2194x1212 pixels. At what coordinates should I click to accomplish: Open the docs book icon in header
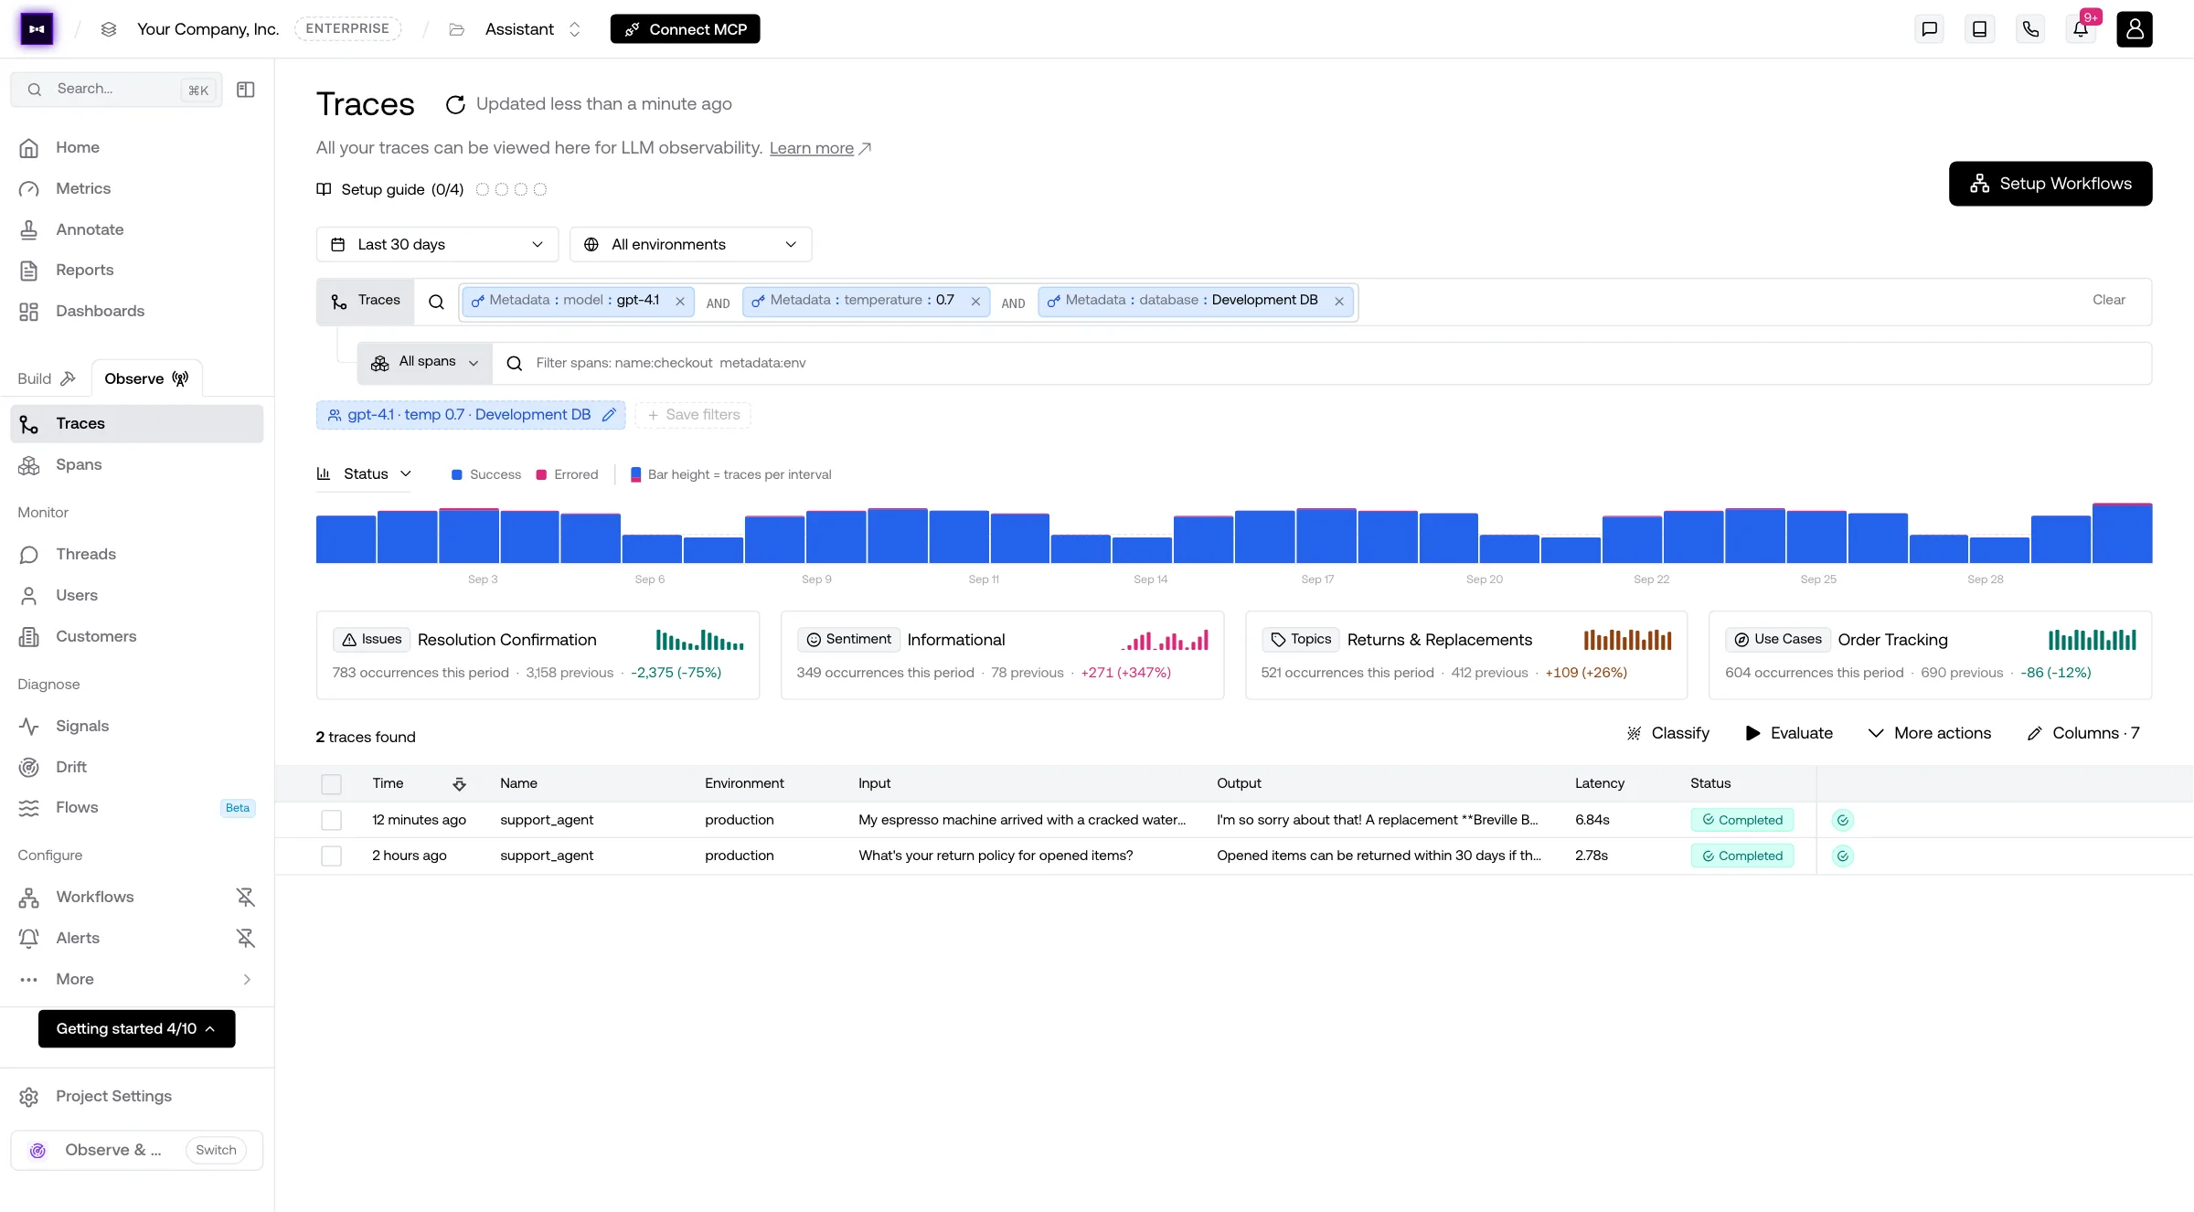[x=1979, y=29]
